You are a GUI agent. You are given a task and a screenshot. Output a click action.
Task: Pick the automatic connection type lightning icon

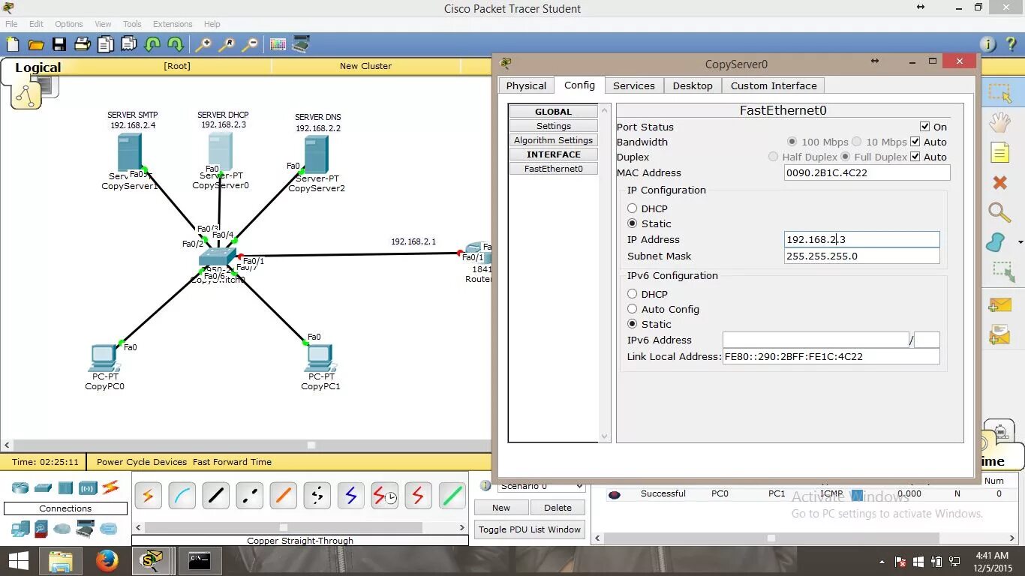[x=148, y=496]
